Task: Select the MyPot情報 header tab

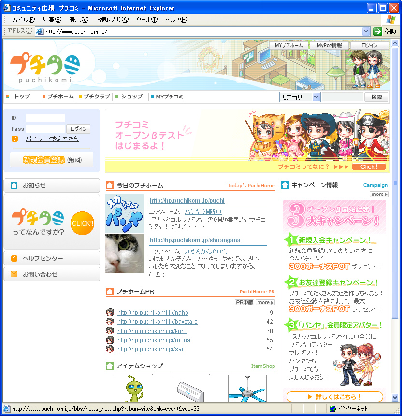Action: click(329, 45)
